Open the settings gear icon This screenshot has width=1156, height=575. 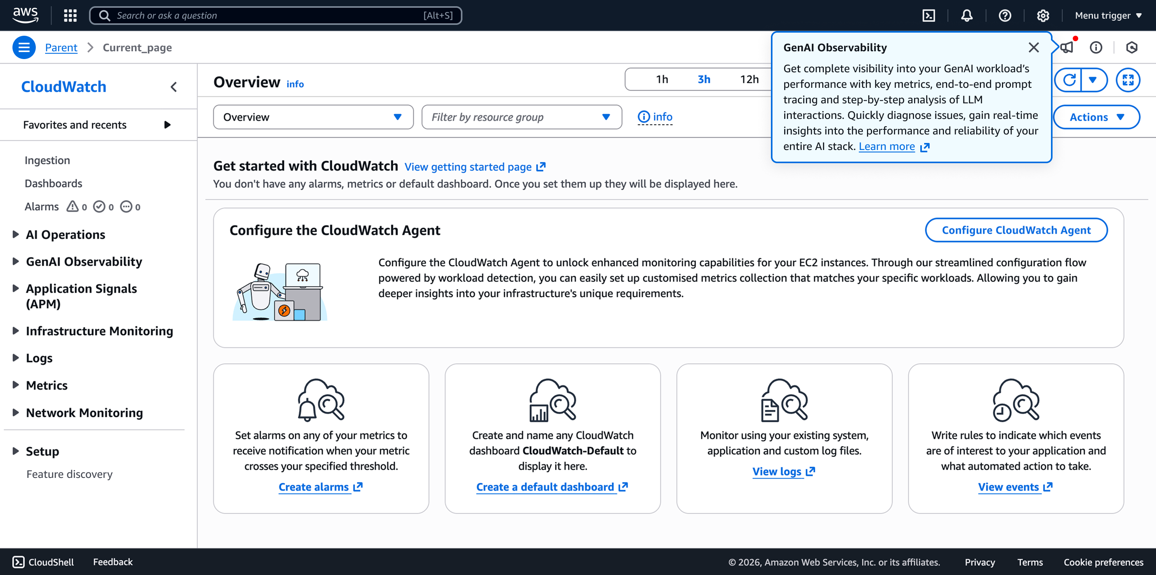click(1043, 15)
